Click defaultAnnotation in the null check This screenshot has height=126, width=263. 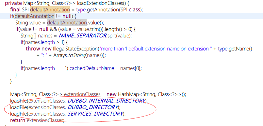[35, 16]
